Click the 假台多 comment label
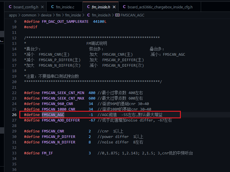Viewport: 230px width, 172px height. (96, 49)
